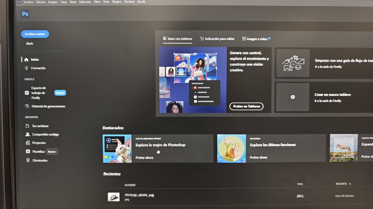
Task: Click Ir a la web de Firefly under Empezar con una guía
Action: tap(328, 67)
